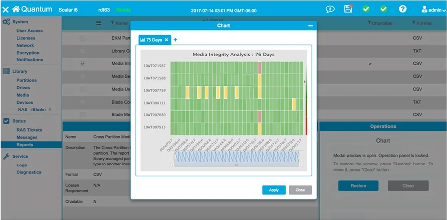Open Media under Library
Image resolution: width=447 pixels, height=220 pixels.
[x=22, y=95]
